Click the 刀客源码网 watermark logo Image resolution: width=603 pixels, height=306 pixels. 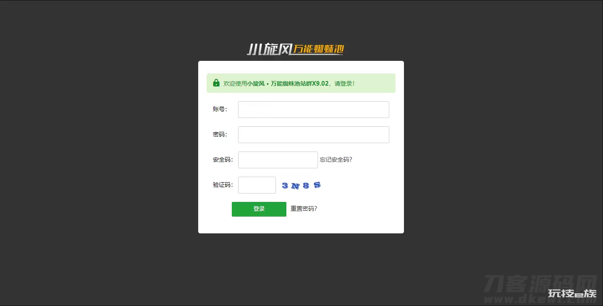541,284
